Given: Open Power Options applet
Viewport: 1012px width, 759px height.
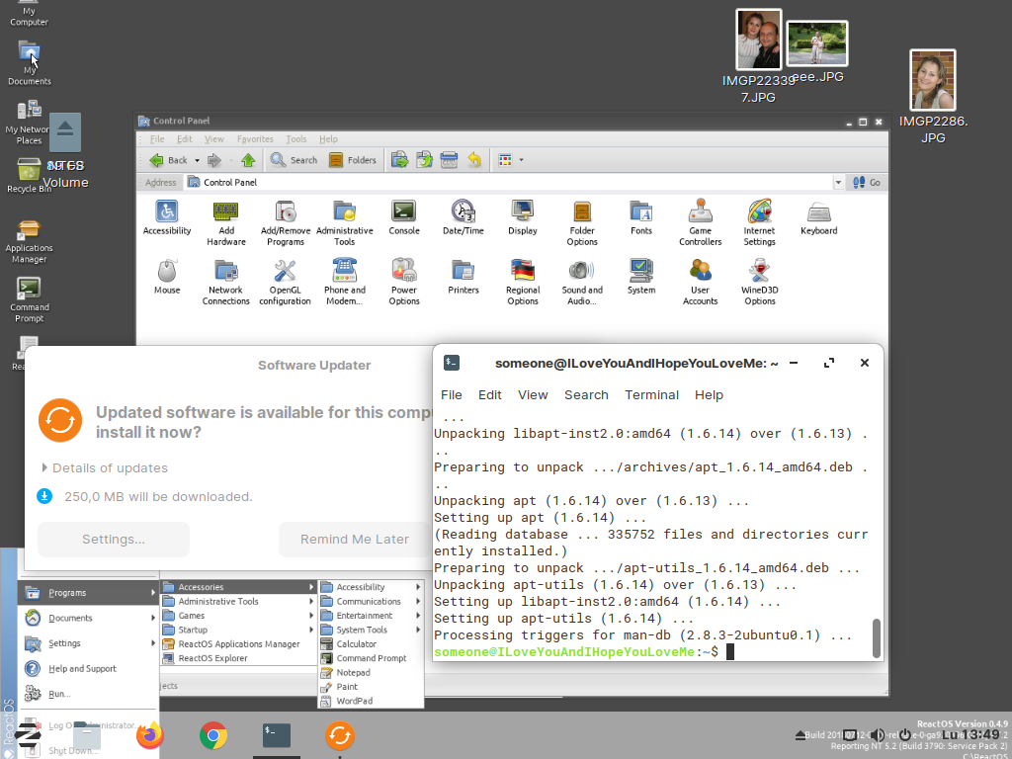Looking at the screenshot, I should tap(404, 282).
